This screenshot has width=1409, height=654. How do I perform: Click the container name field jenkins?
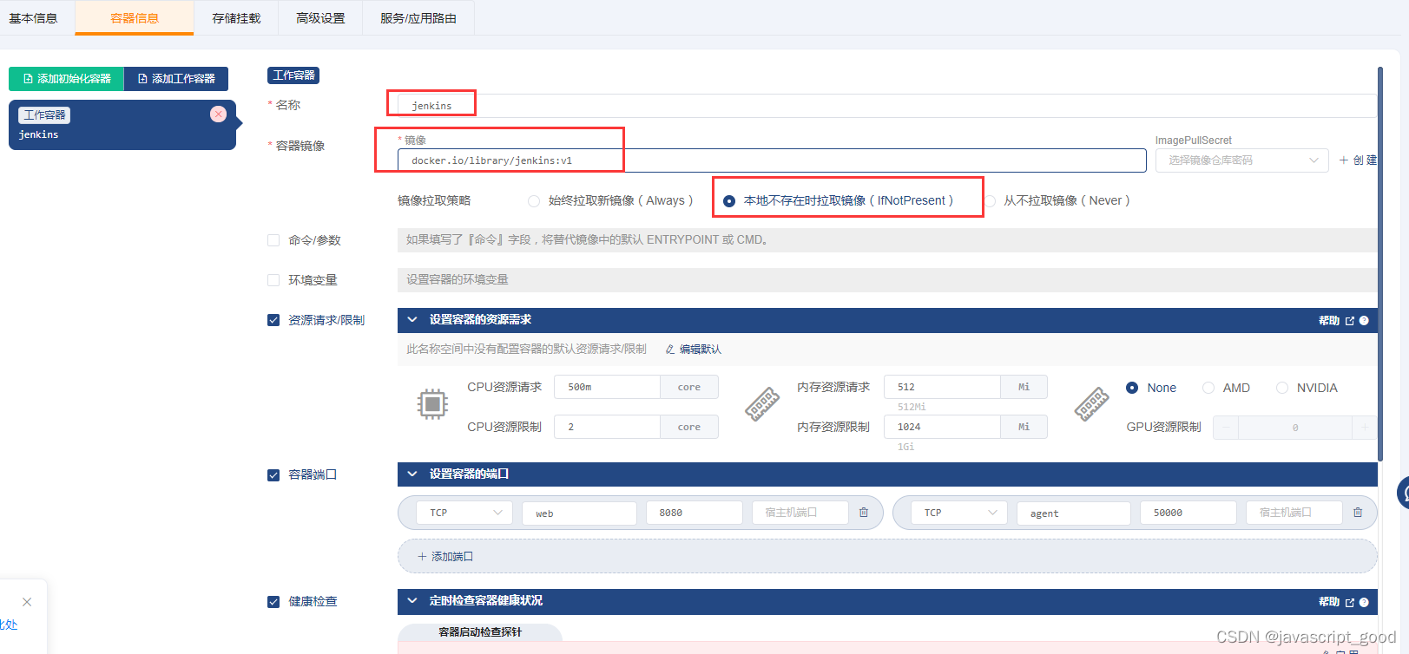click(x=886, y=106)
